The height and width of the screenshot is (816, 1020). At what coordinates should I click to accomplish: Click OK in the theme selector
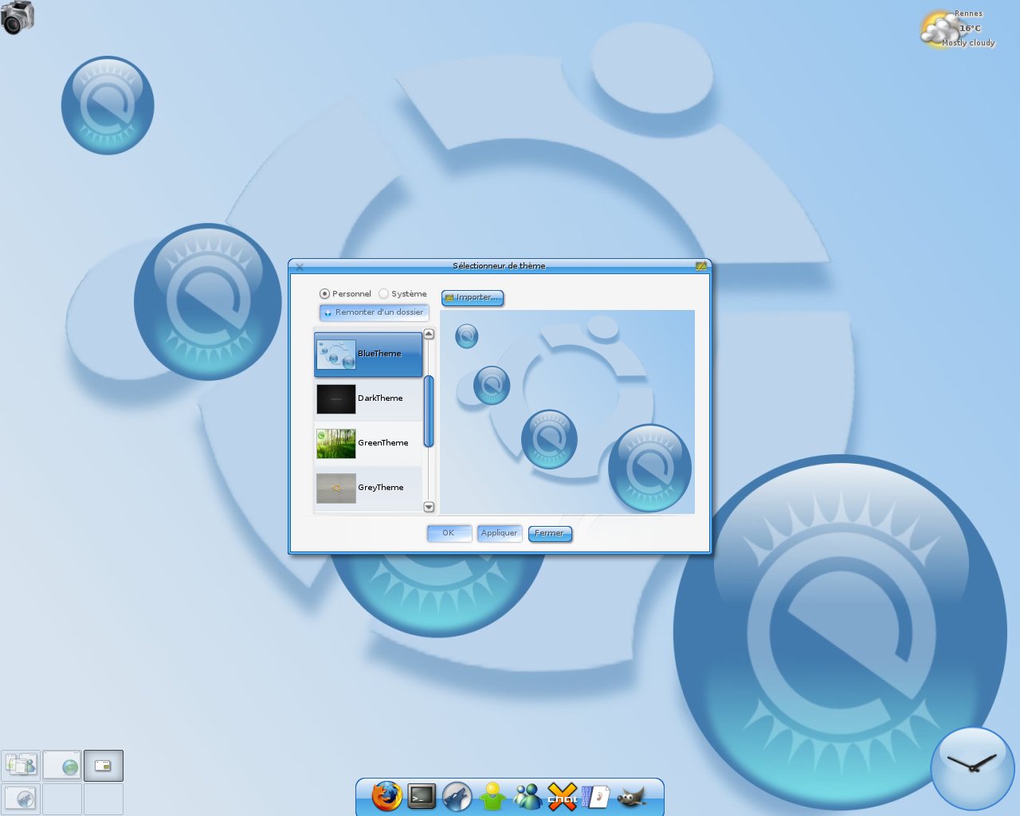tap(449, 533)
